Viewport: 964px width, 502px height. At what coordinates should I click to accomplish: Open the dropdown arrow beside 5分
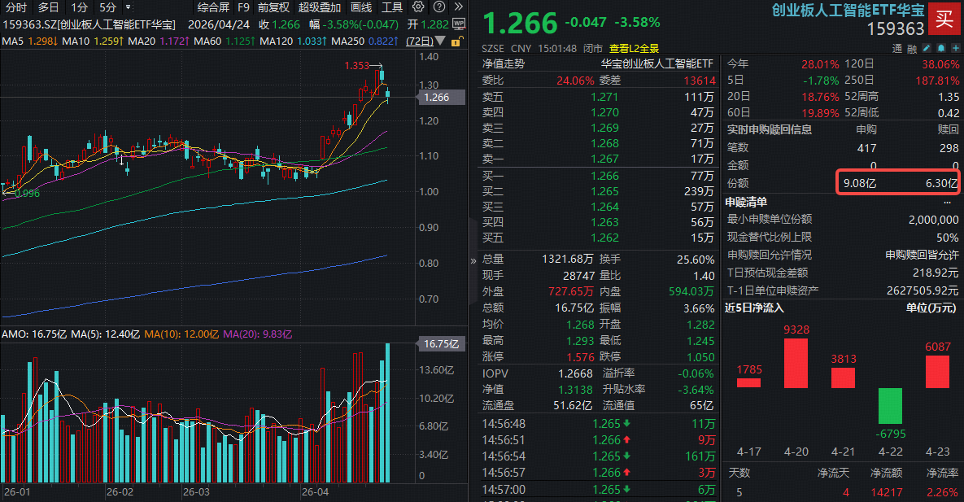pos(128,9)
